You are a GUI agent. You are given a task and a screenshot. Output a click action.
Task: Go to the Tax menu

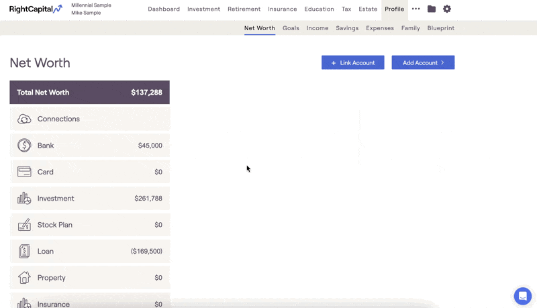(x=346, y=9)
